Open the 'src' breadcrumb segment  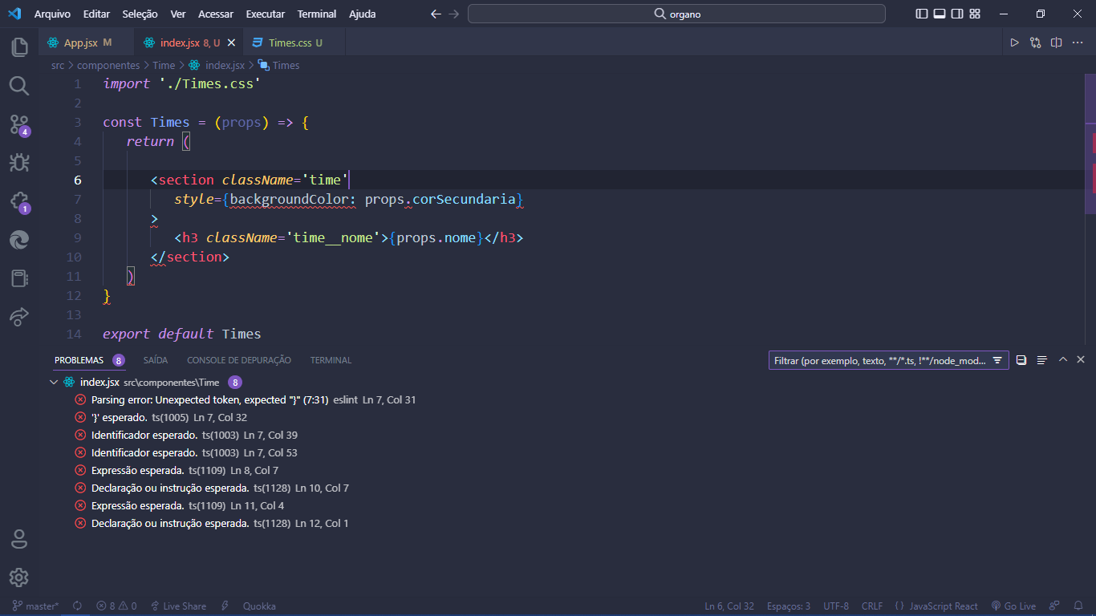tap(58, 66)
